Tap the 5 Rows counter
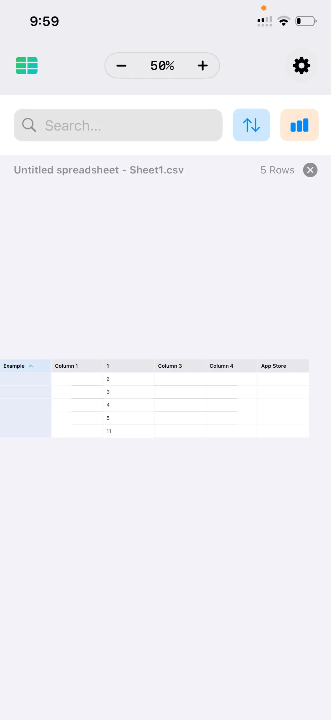Screen dimensions: 331x720 click(x=277, y=170)
